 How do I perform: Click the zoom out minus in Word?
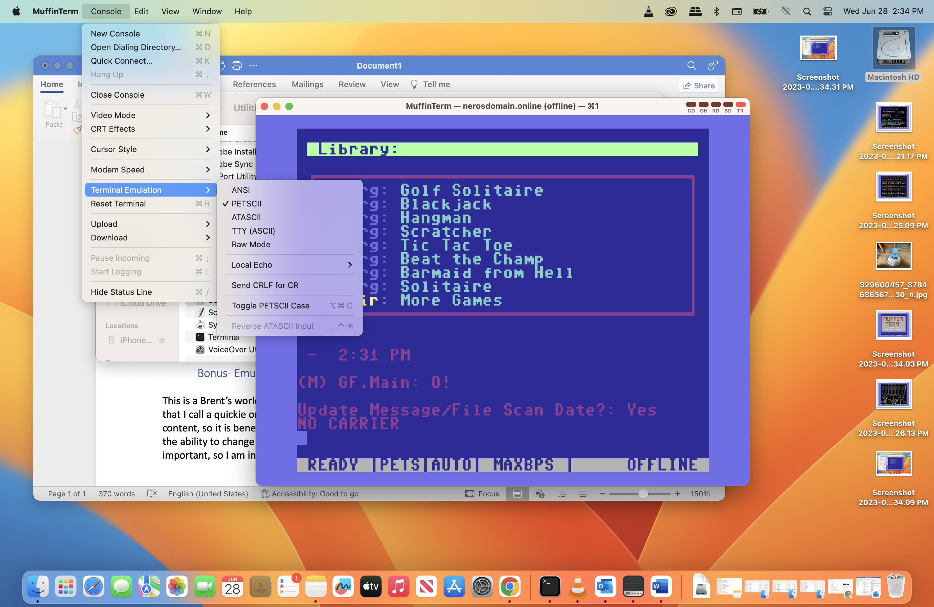602,494
